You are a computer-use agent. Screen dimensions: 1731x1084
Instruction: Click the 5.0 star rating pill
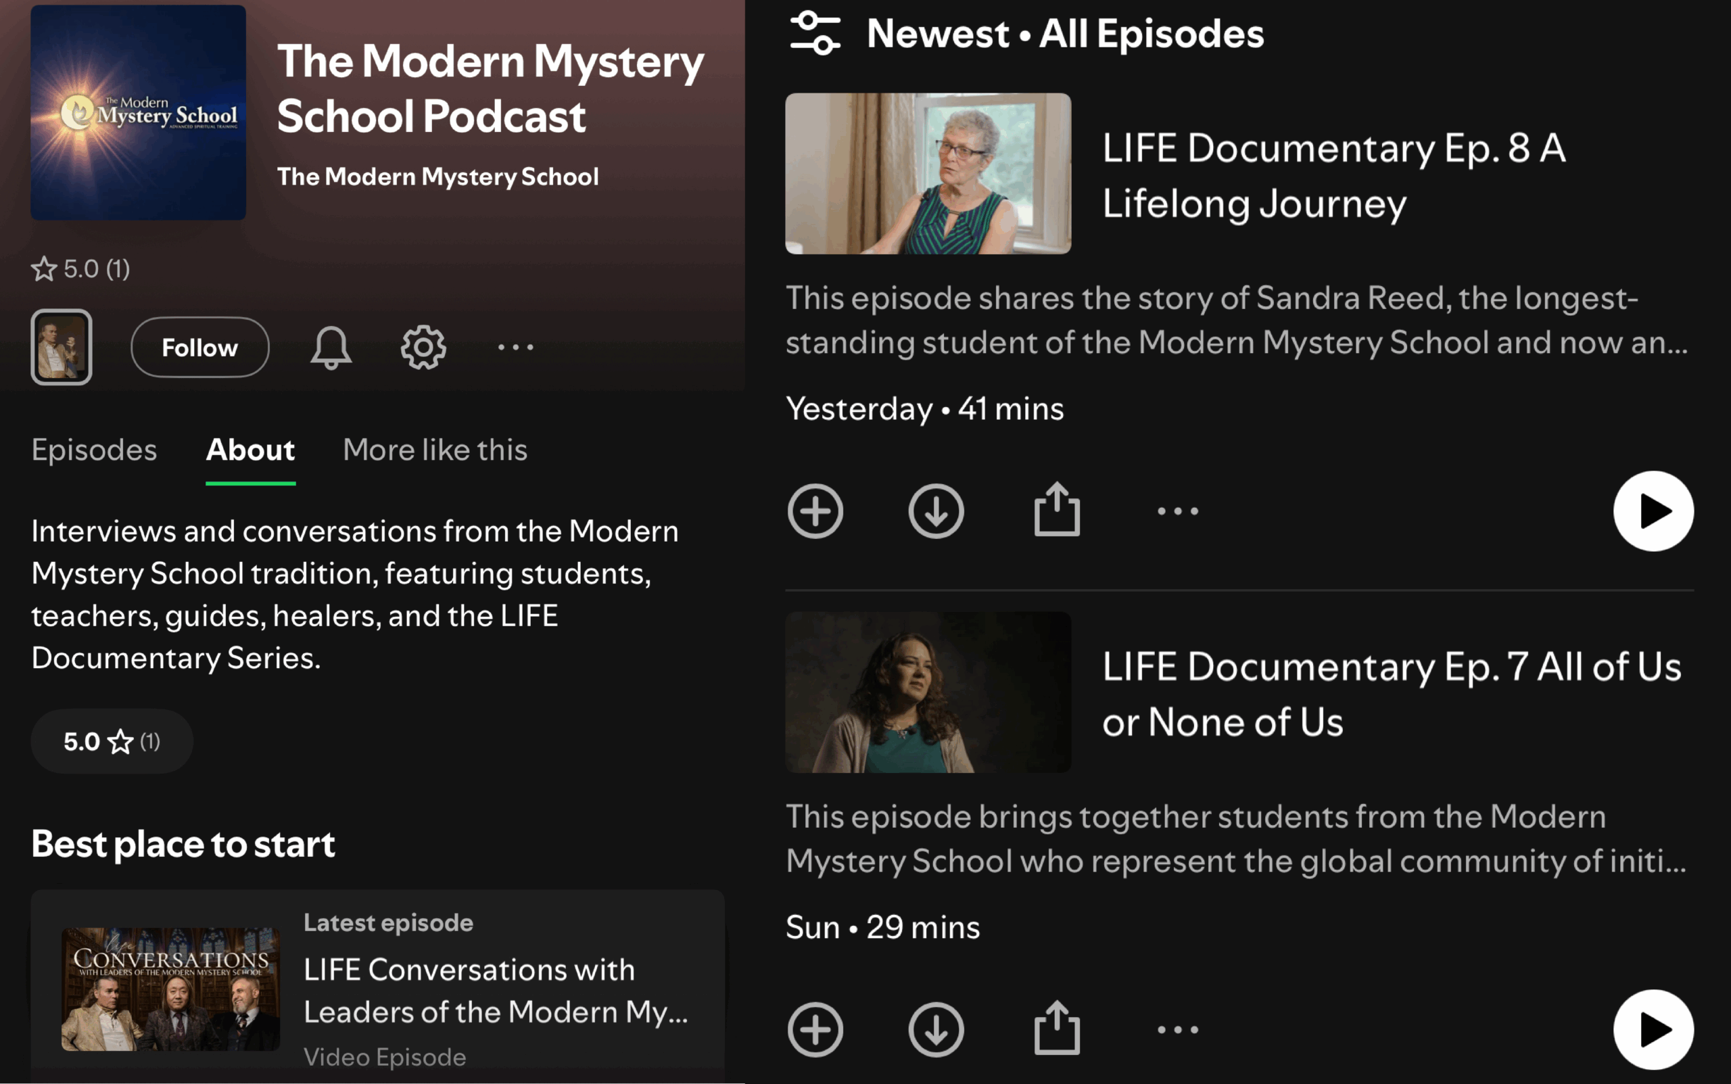pyautogui.click(x=112, y=741)
